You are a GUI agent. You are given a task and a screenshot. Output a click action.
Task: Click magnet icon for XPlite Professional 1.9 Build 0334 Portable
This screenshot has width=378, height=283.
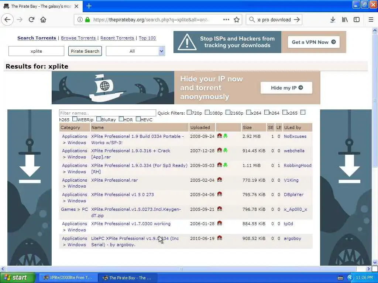click(219, 136)
